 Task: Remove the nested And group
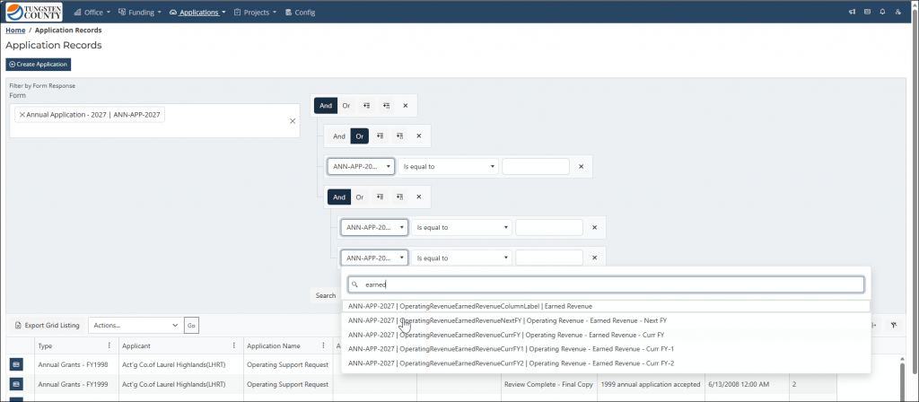pyautogui.click(x=418, y=197)
